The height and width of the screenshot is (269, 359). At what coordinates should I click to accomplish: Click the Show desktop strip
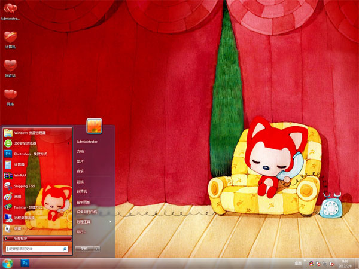pyautogui.click(x=357, y=264)
